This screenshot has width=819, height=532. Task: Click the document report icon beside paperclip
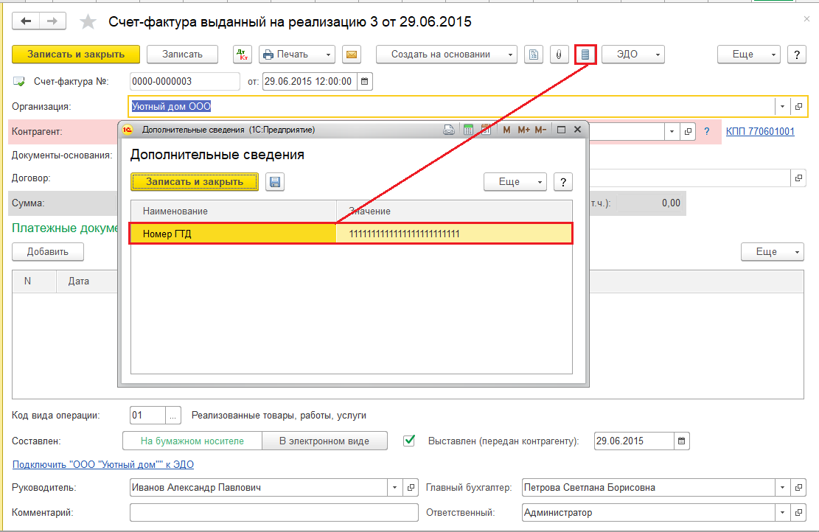click(x=533, y=55)
